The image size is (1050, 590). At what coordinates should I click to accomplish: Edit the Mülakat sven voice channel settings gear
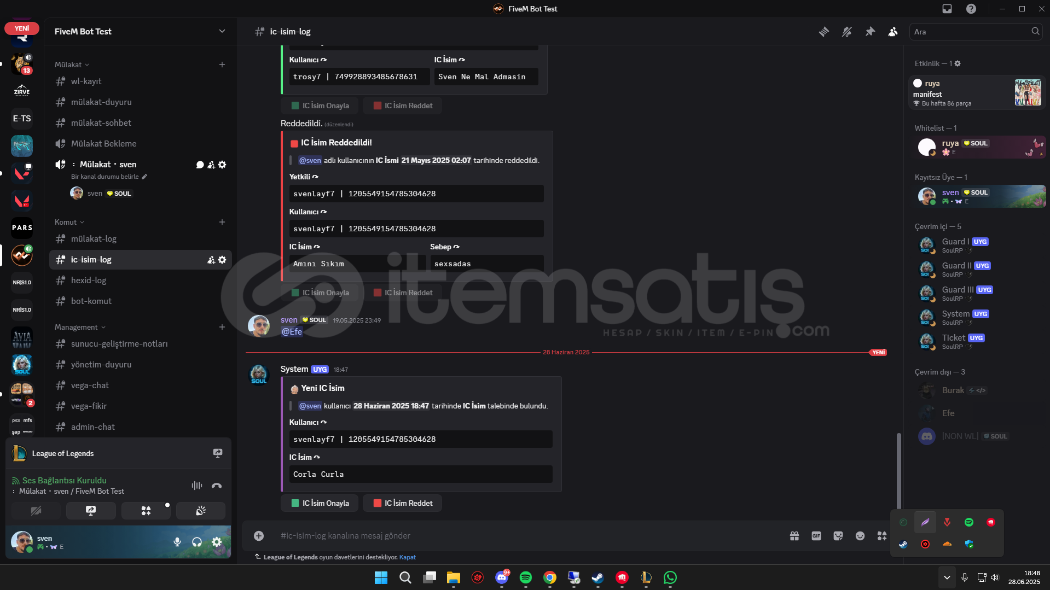click(x=222, y=165)
